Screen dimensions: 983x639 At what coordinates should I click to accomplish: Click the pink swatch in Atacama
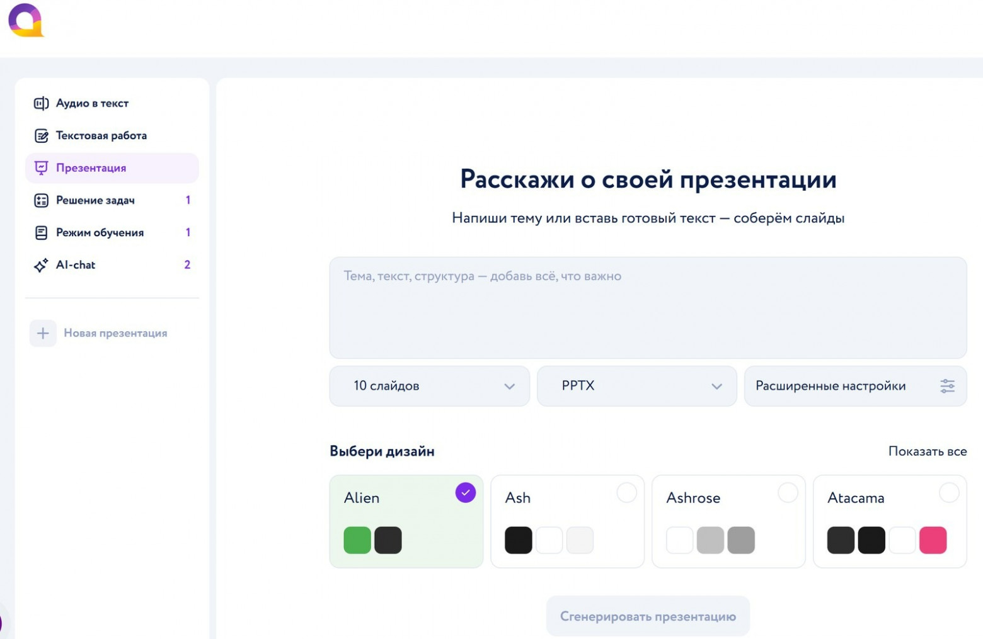coord(933,540)
